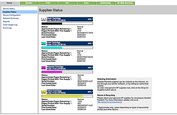The height and width of the screenshot is (115, 177).
Task: Switch to the Print tab
Action: [x=48, y=3]
